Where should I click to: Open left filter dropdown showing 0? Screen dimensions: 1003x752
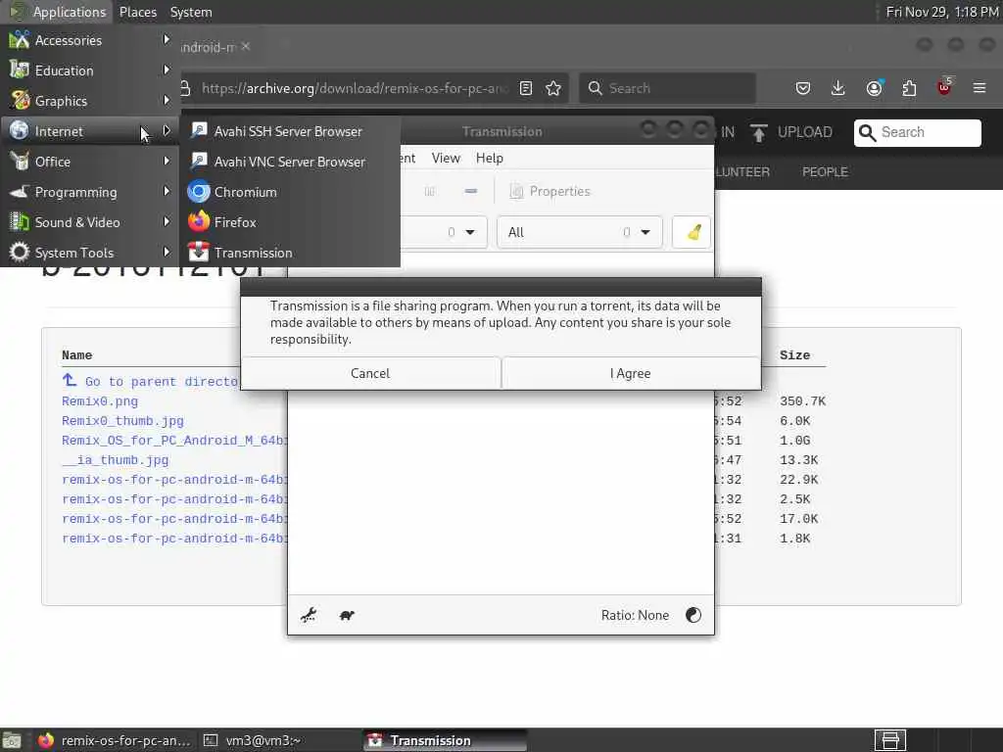(444, 232)
